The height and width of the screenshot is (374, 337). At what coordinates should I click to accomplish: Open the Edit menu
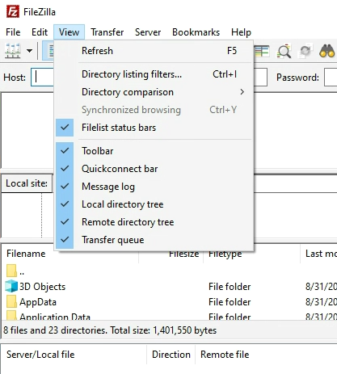pos(40,32)
